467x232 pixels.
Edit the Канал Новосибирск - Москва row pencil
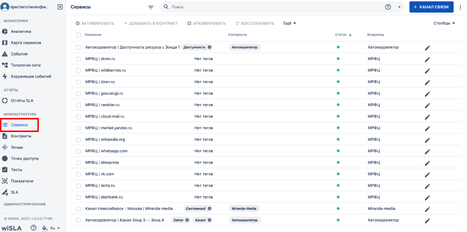(427, 209)
